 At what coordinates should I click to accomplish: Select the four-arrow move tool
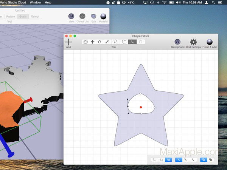coord(93,42)
